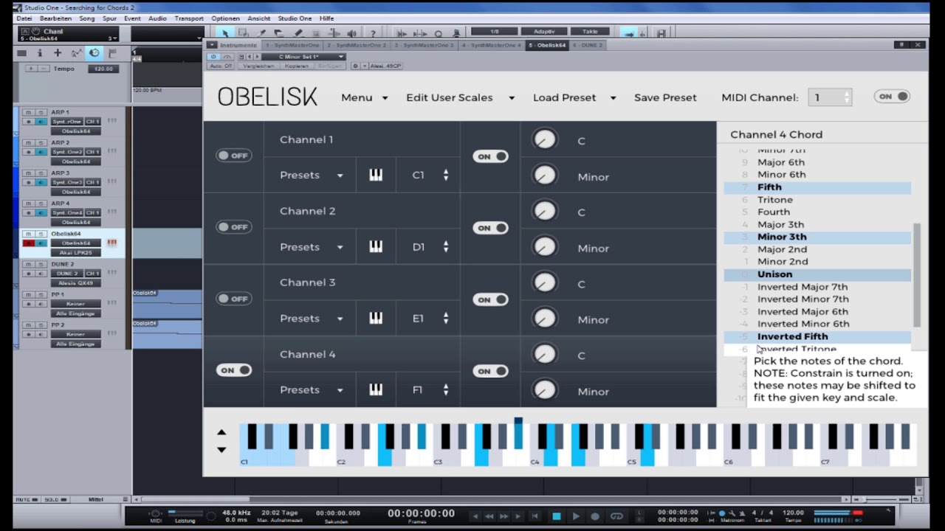The height and width of the screenshot is (531, 945).
Task: Open piano keyboard for Channel 3
Action: (376, 318)
